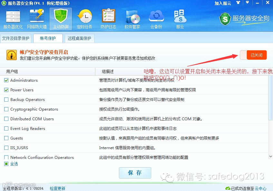Click 加入服云 link in title bar

click(x=223, y=3)
